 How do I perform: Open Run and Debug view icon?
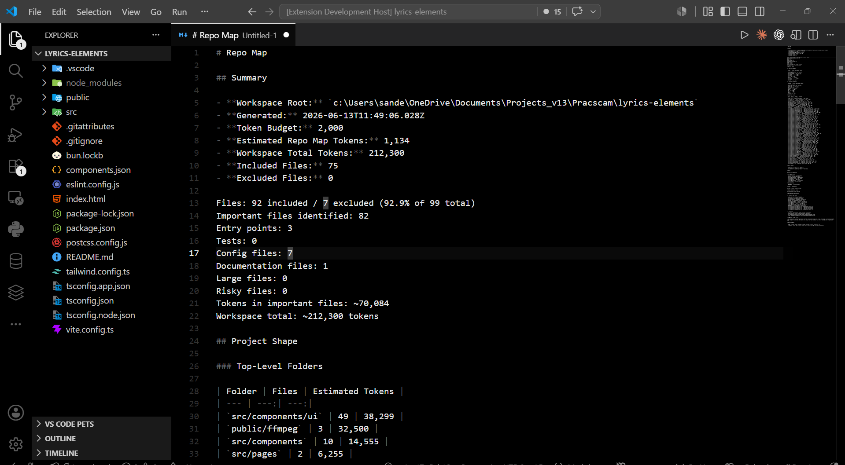coord(16,134)
